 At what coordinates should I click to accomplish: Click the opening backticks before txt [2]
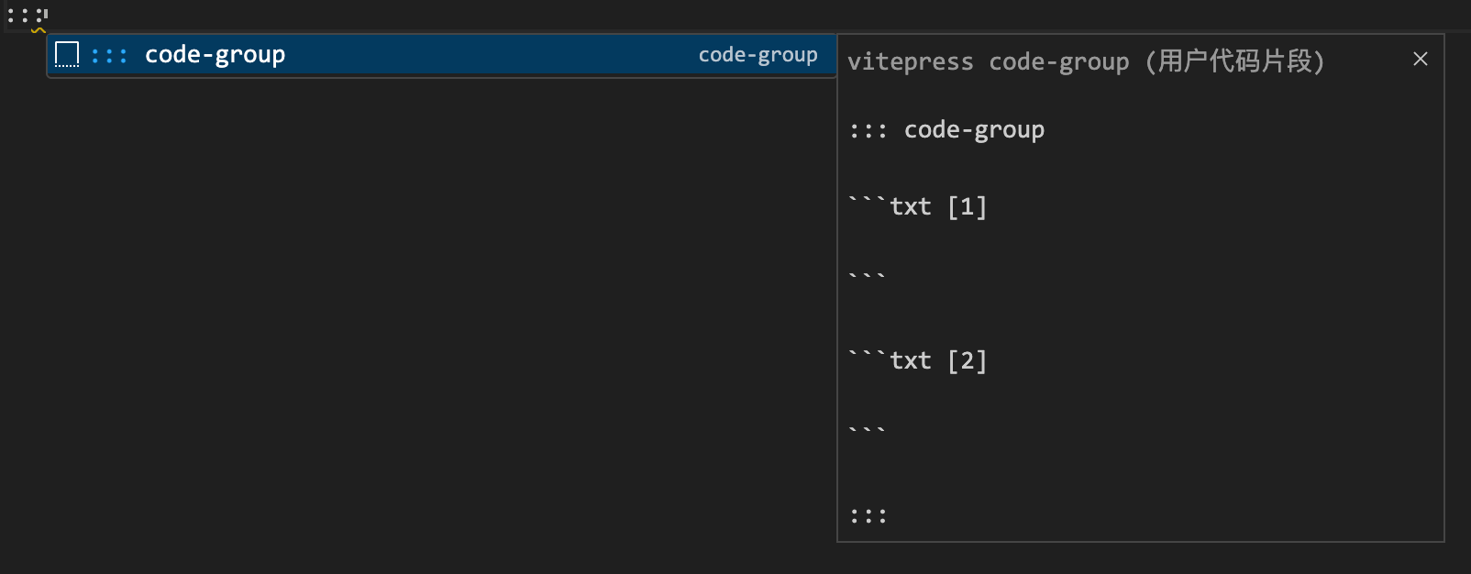pyautogui.click(x=868, y=356)
